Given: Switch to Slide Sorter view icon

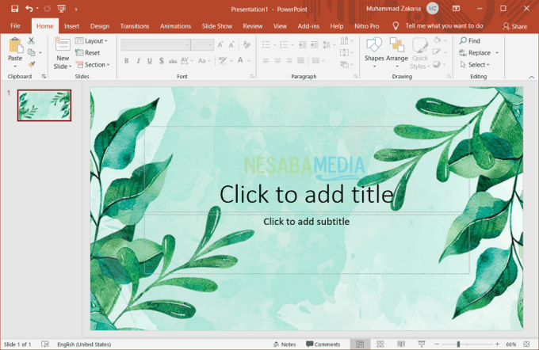Looking at the screenshot, I should click(380, 344).
